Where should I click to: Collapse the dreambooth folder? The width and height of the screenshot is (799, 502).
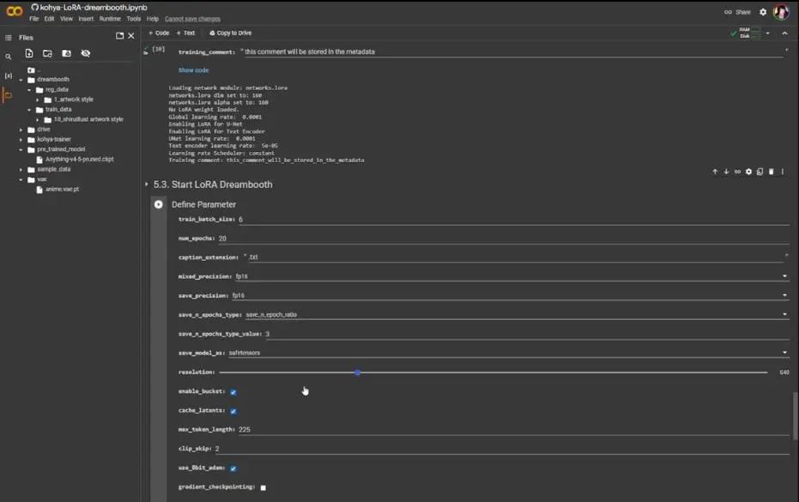pyautogui.click(x=21, y=80)
